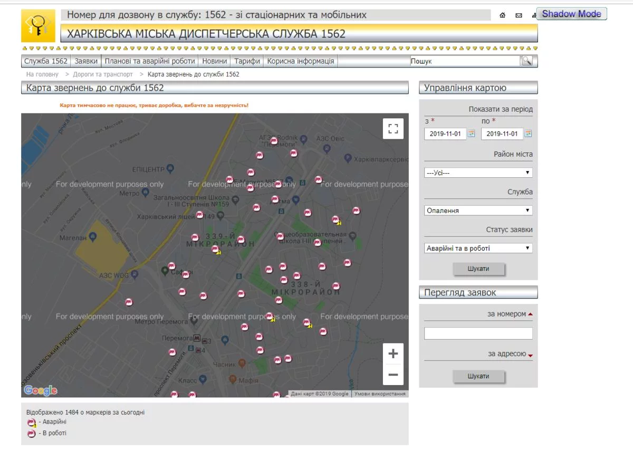Click the yellow keys site logo

pyautogui.click(x=38, y=26)
